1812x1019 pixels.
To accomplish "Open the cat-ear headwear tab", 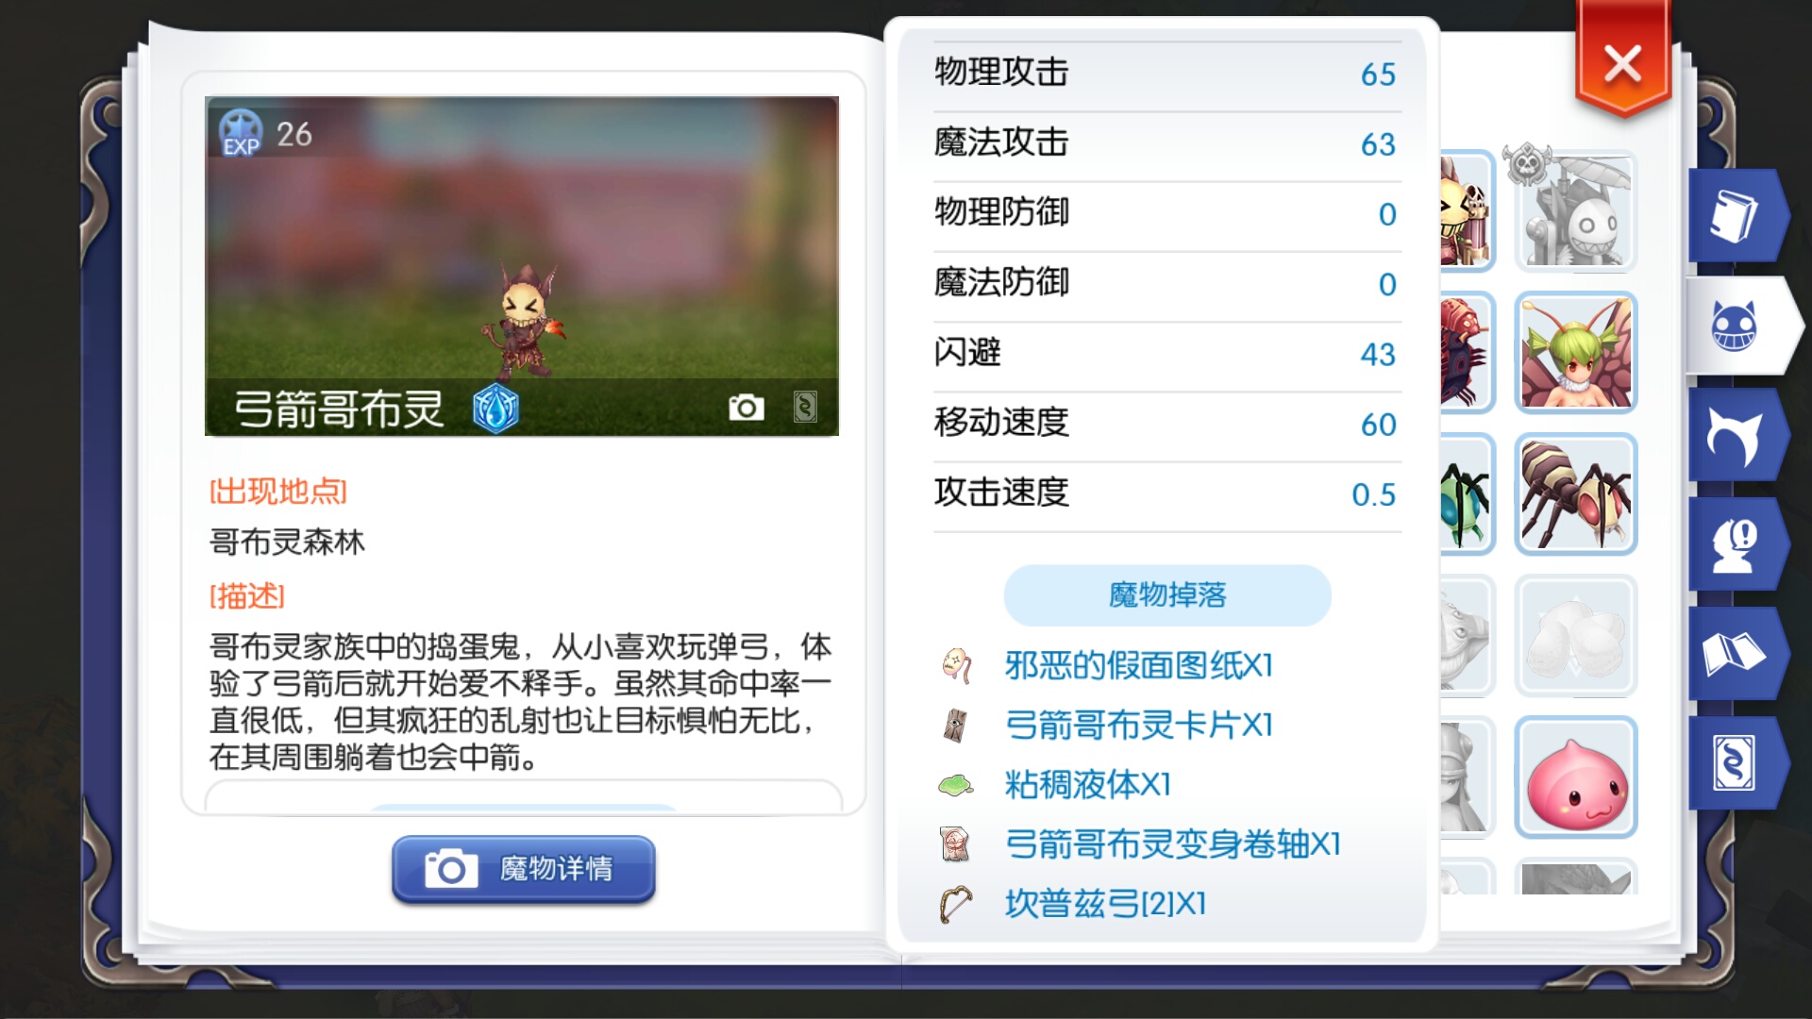I will pos(1735,436).
